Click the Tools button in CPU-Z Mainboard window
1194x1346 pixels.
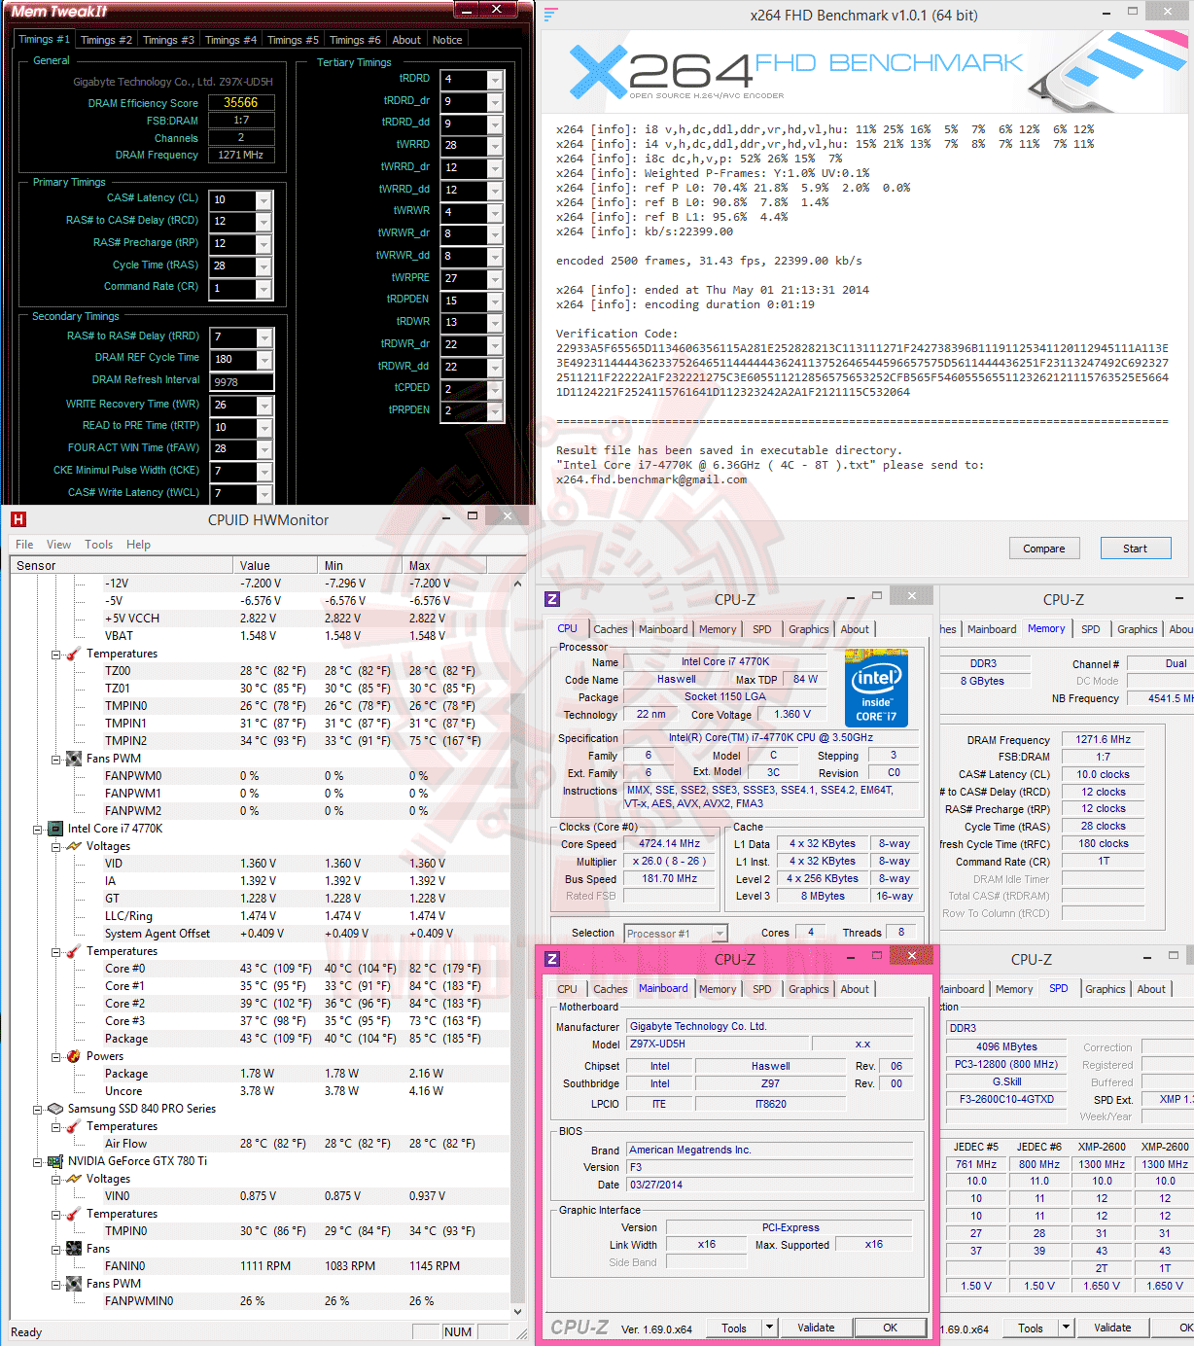[734, 1328]
